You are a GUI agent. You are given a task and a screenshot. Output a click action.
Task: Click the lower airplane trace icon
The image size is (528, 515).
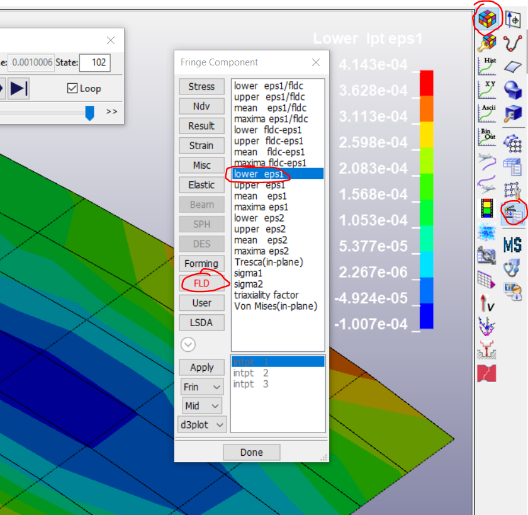tap(487, 184)
